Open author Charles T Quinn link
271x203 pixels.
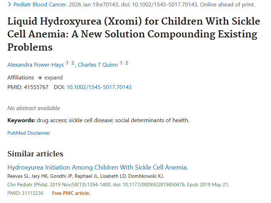pyautogui.click(x=98, y=64)
